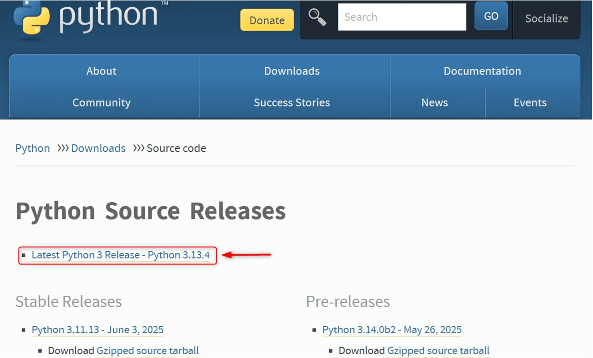The image size is (593, 358).
Task: Download Gzipped source tarball for Python 3.14.0b2
Action: pos(439,351)
